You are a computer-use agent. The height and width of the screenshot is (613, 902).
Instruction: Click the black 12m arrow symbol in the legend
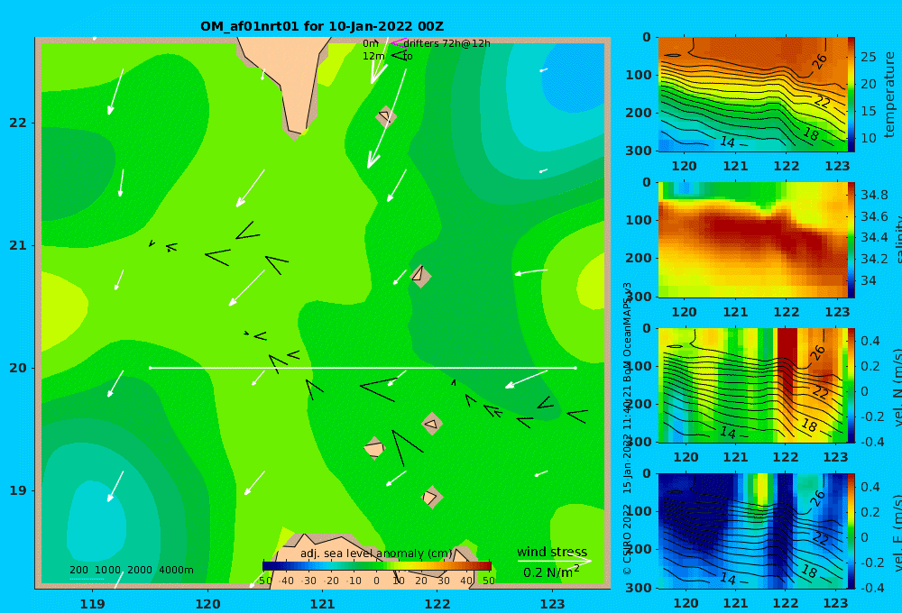399,55
